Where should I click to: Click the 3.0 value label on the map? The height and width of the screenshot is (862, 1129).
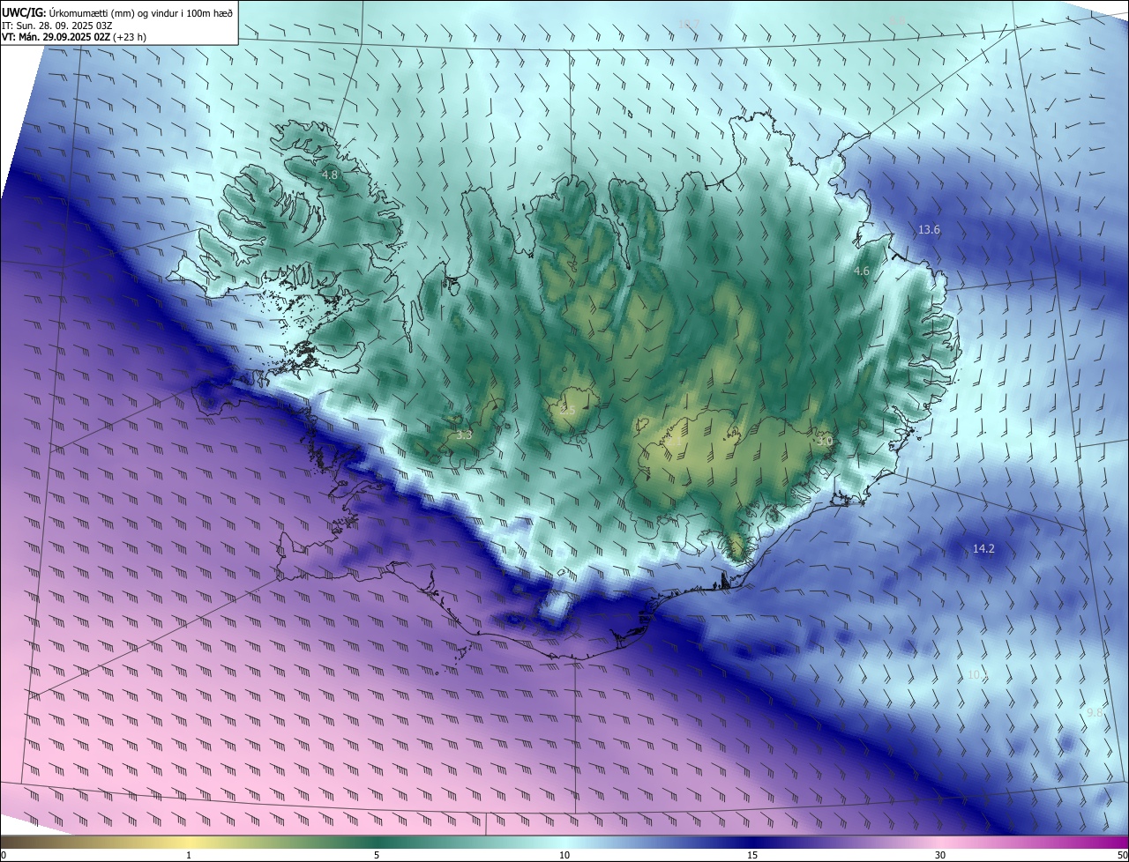pyautogui.click(x=825, y=441)
